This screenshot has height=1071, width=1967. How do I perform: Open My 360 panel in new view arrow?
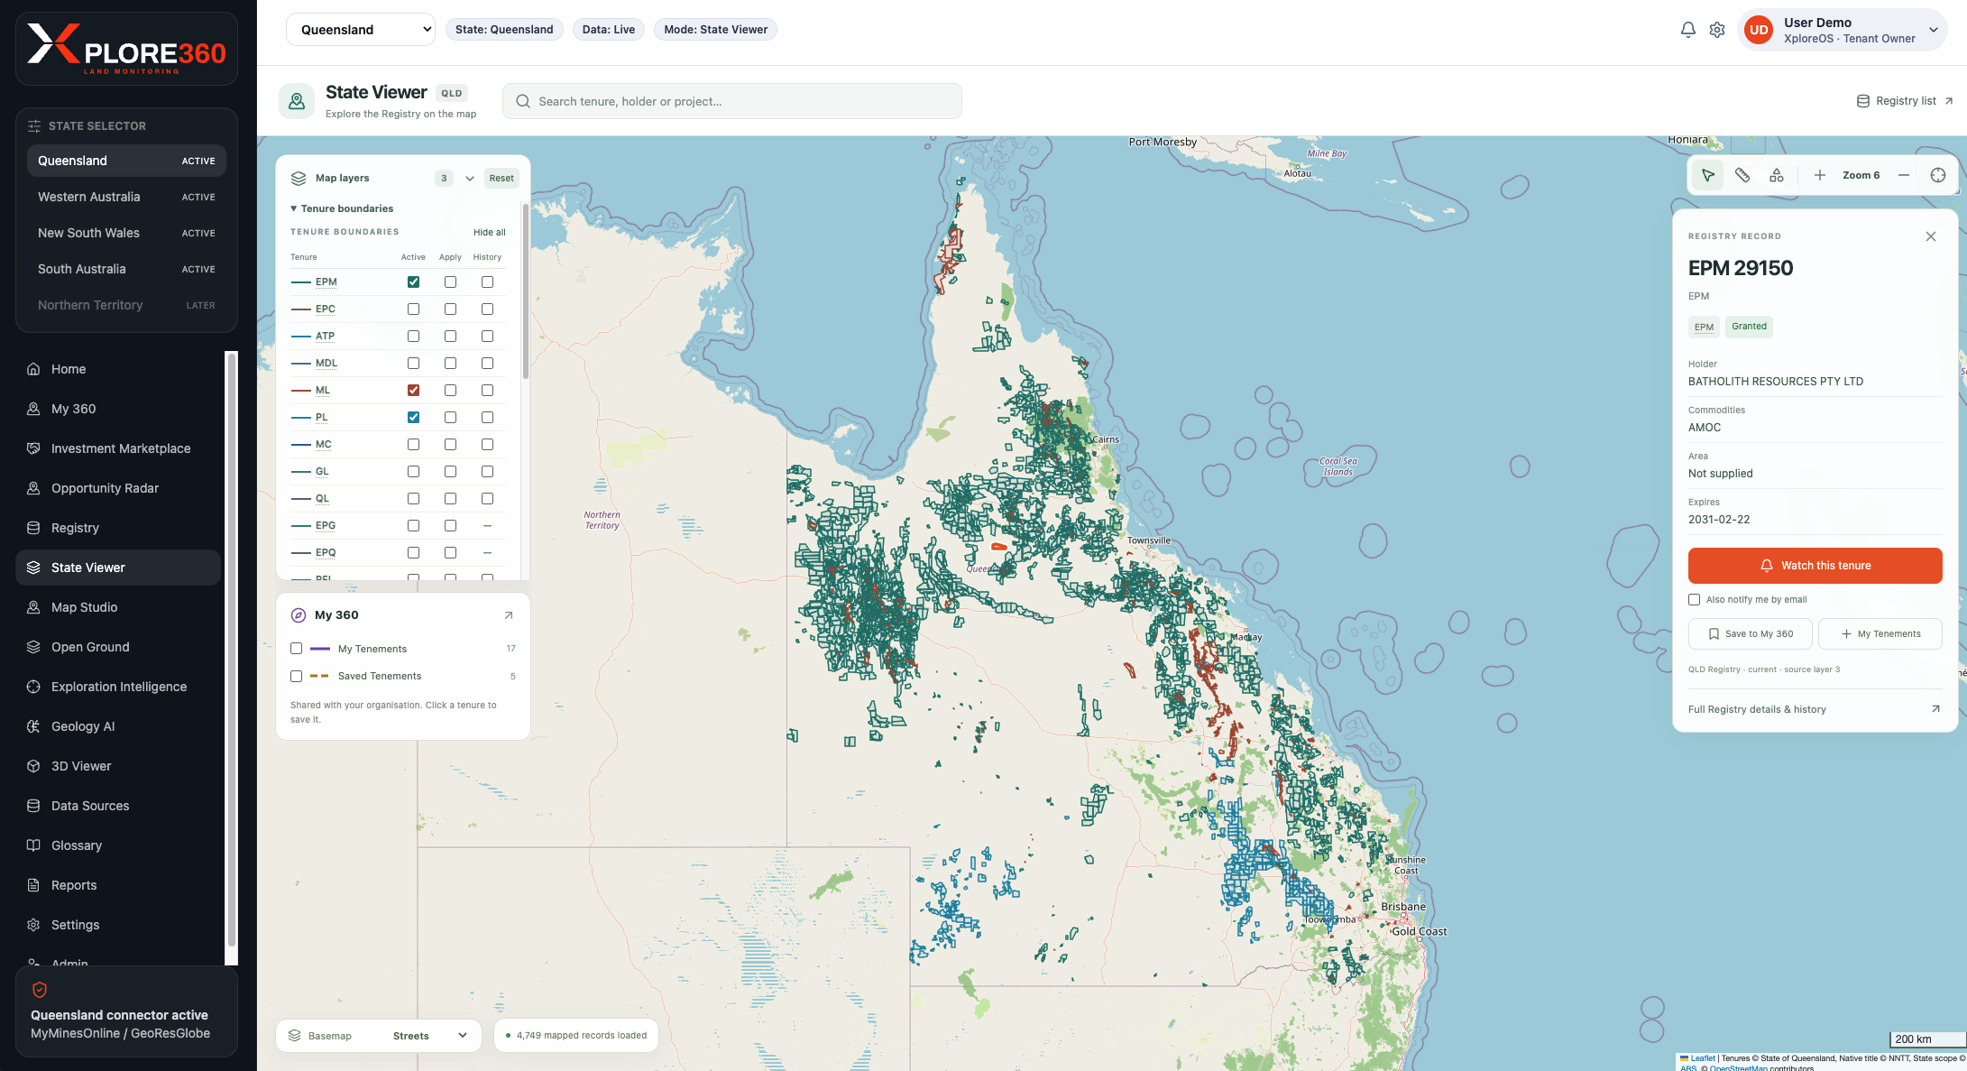509,615
